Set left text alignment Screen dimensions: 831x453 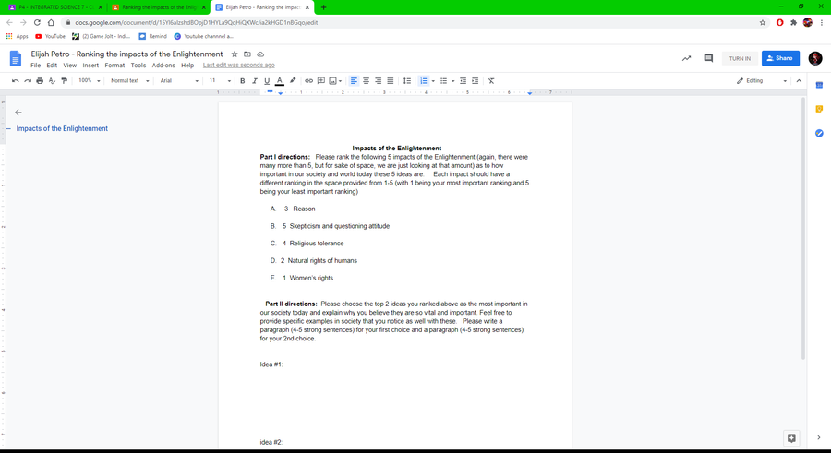(x=354, y=81)
